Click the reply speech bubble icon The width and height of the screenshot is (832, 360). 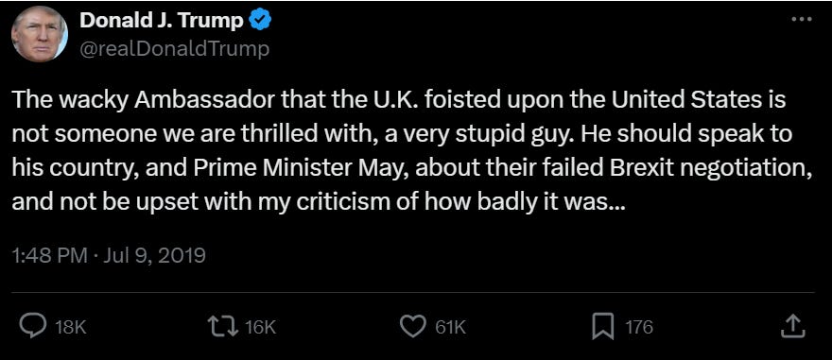[x=33, y=327]
